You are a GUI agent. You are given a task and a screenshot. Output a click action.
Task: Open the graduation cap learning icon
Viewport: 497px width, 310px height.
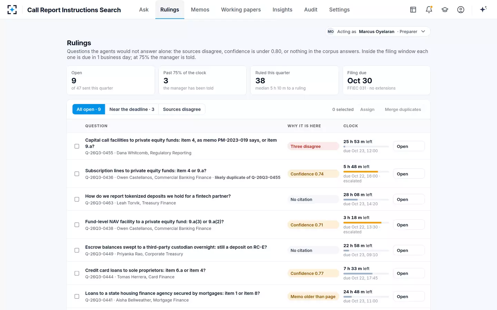pos(445,10)
